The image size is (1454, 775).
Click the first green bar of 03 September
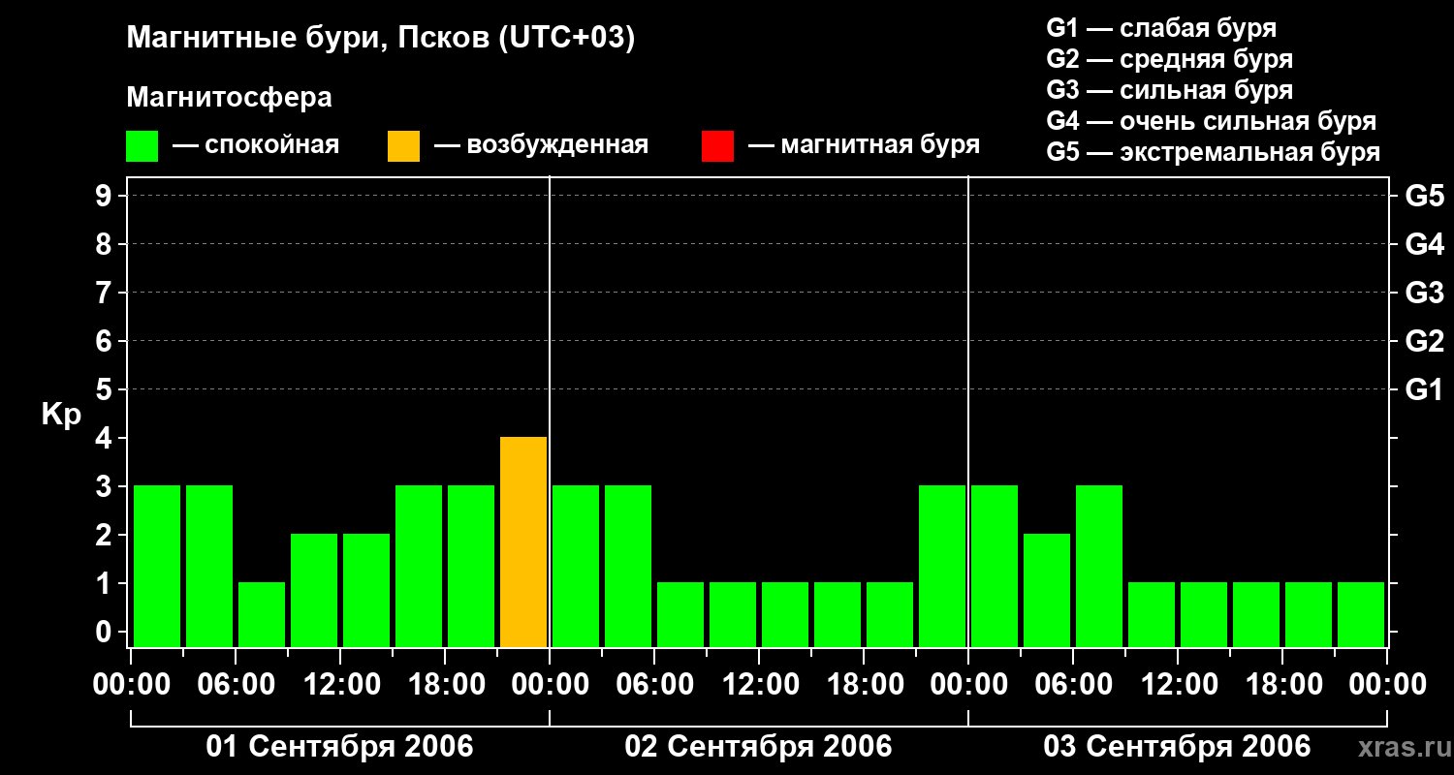coord(995,566)
